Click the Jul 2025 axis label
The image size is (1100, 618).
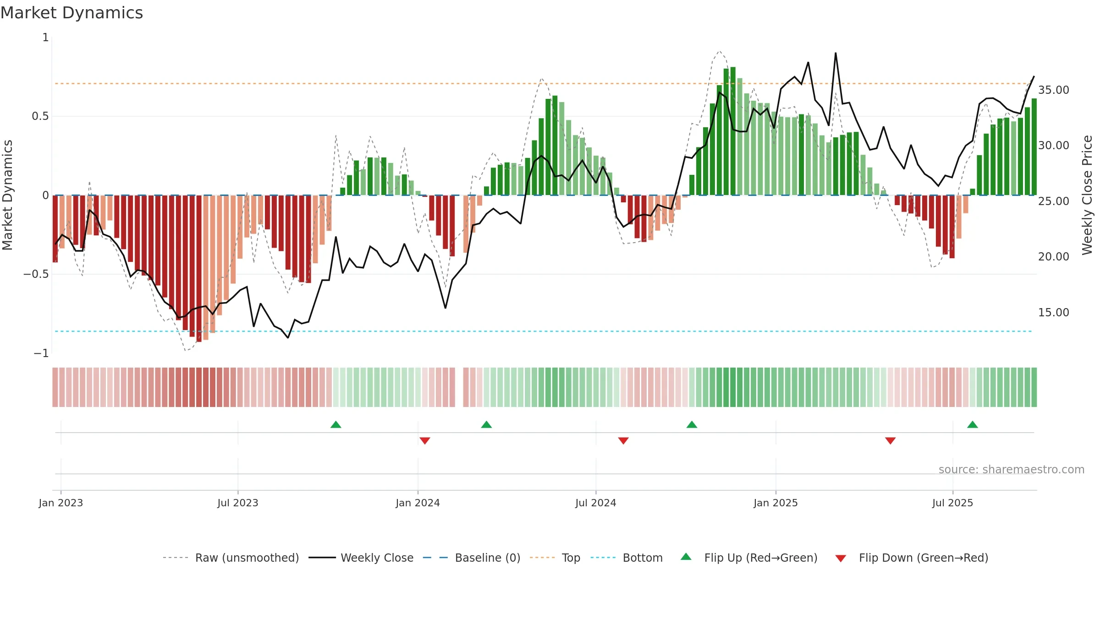point(953,503)
